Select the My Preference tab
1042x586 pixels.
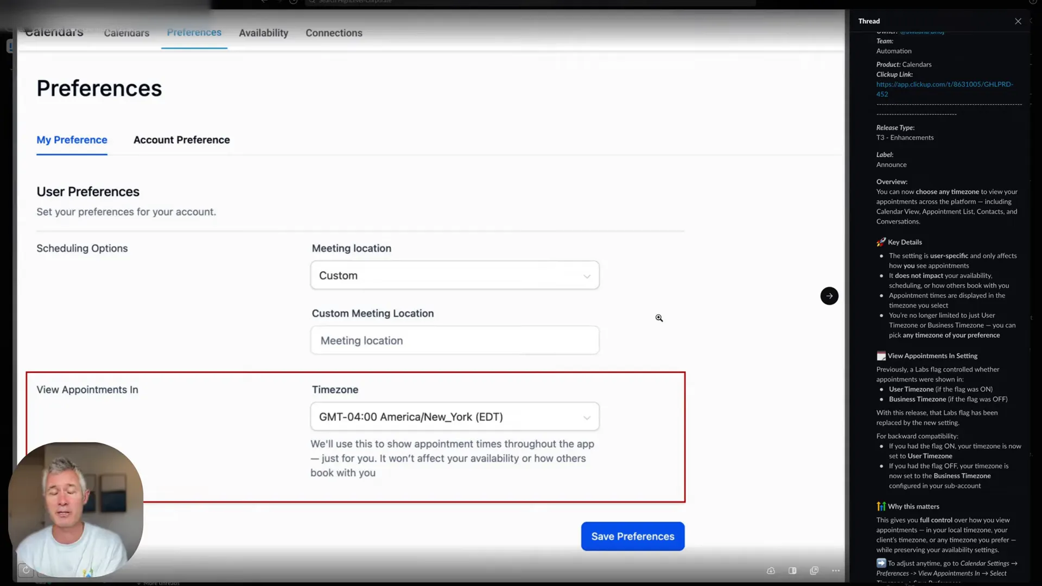[x=72, y=140]
